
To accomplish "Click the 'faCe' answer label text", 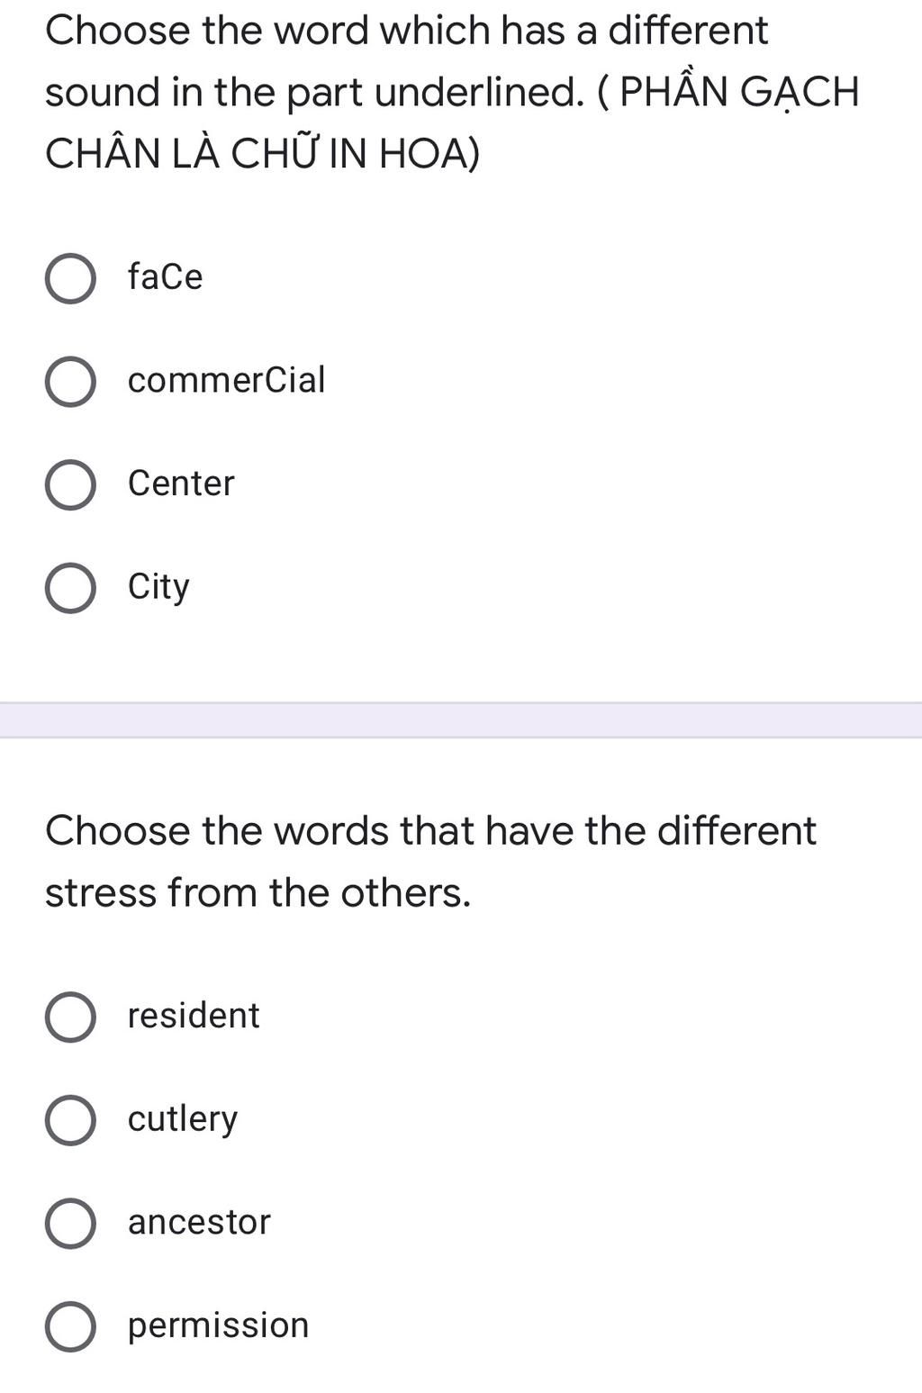I will tap(166, 276).
